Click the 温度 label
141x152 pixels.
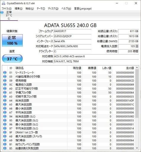tap(12, 51)
